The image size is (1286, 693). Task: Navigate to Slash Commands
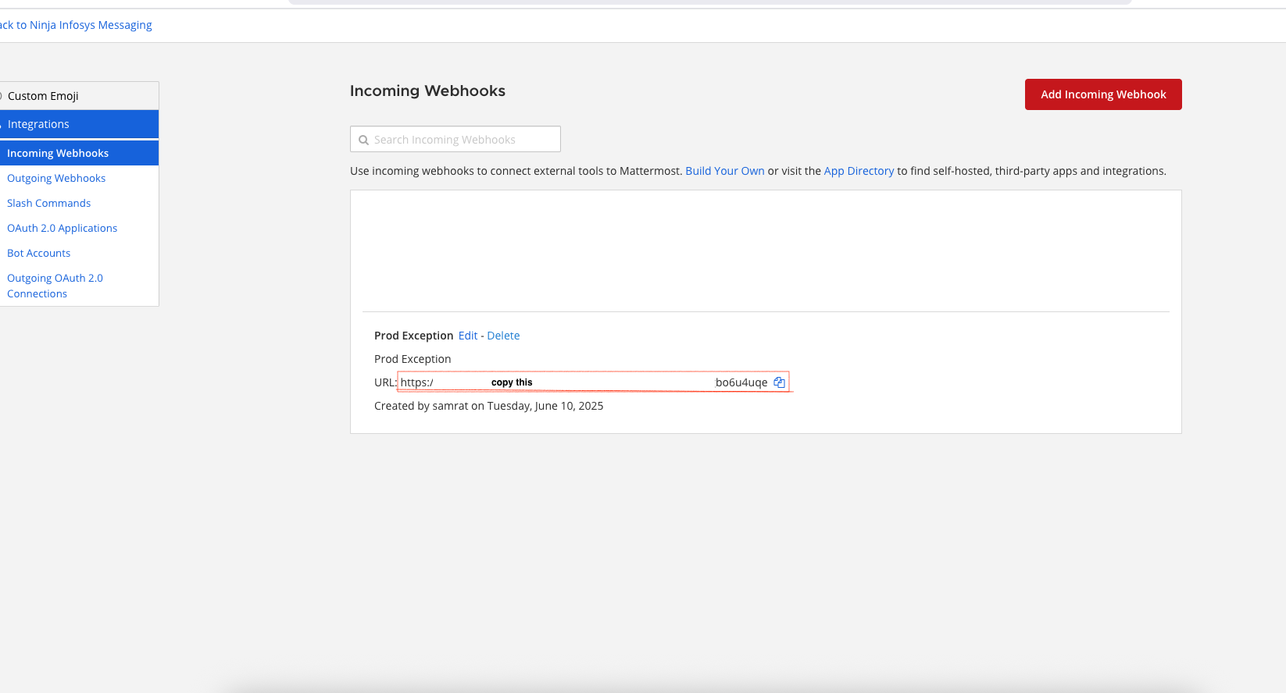(48, 204)
